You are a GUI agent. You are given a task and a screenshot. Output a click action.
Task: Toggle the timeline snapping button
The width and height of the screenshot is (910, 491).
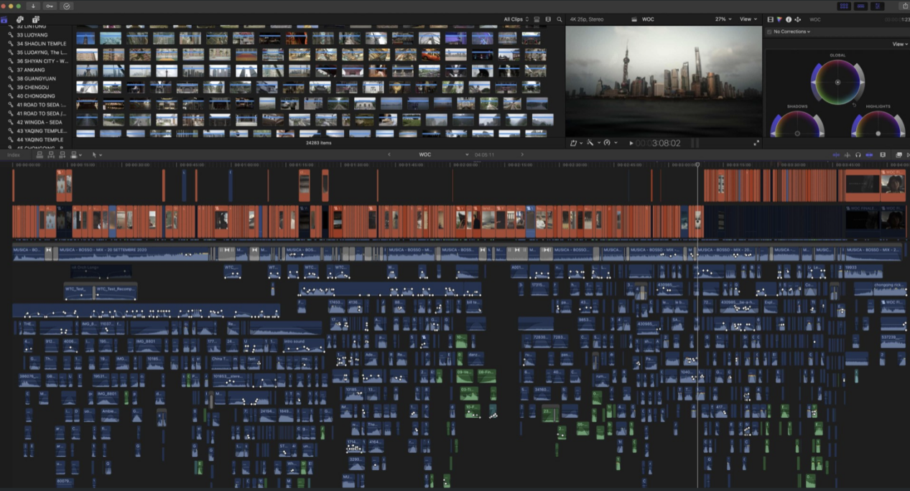[869, 154]
